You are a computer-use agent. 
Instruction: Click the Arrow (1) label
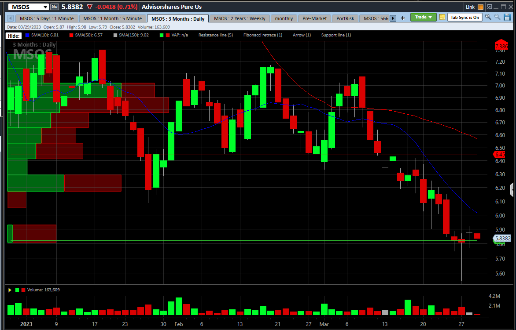pyautogui.click(x=302, y=35)
